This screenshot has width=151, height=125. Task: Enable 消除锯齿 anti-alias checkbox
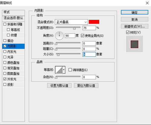(70, 70)
